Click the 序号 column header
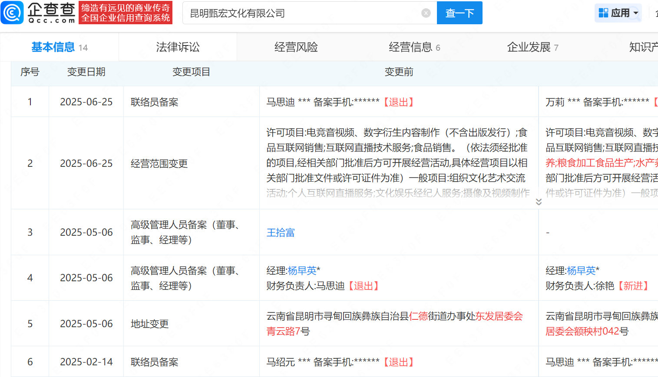Viewport: 658px width, 377px height. click(x=30, y=72)
